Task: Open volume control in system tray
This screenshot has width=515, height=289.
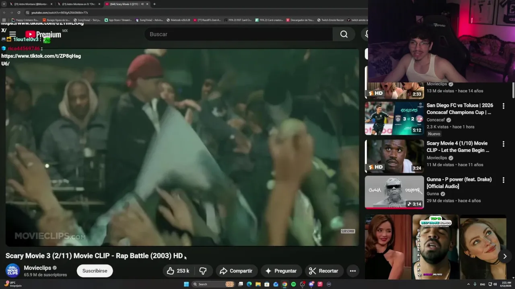Action: click(x=495, y=284)
